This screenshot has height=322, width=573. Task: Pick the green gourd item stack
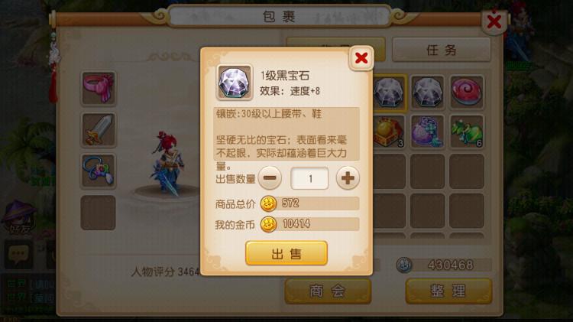(467, 132)
